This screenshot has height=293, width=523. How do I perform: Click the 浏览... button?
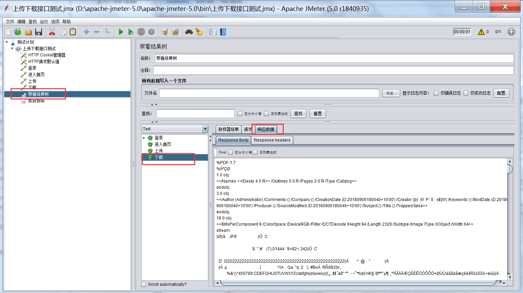coord(391,93)
